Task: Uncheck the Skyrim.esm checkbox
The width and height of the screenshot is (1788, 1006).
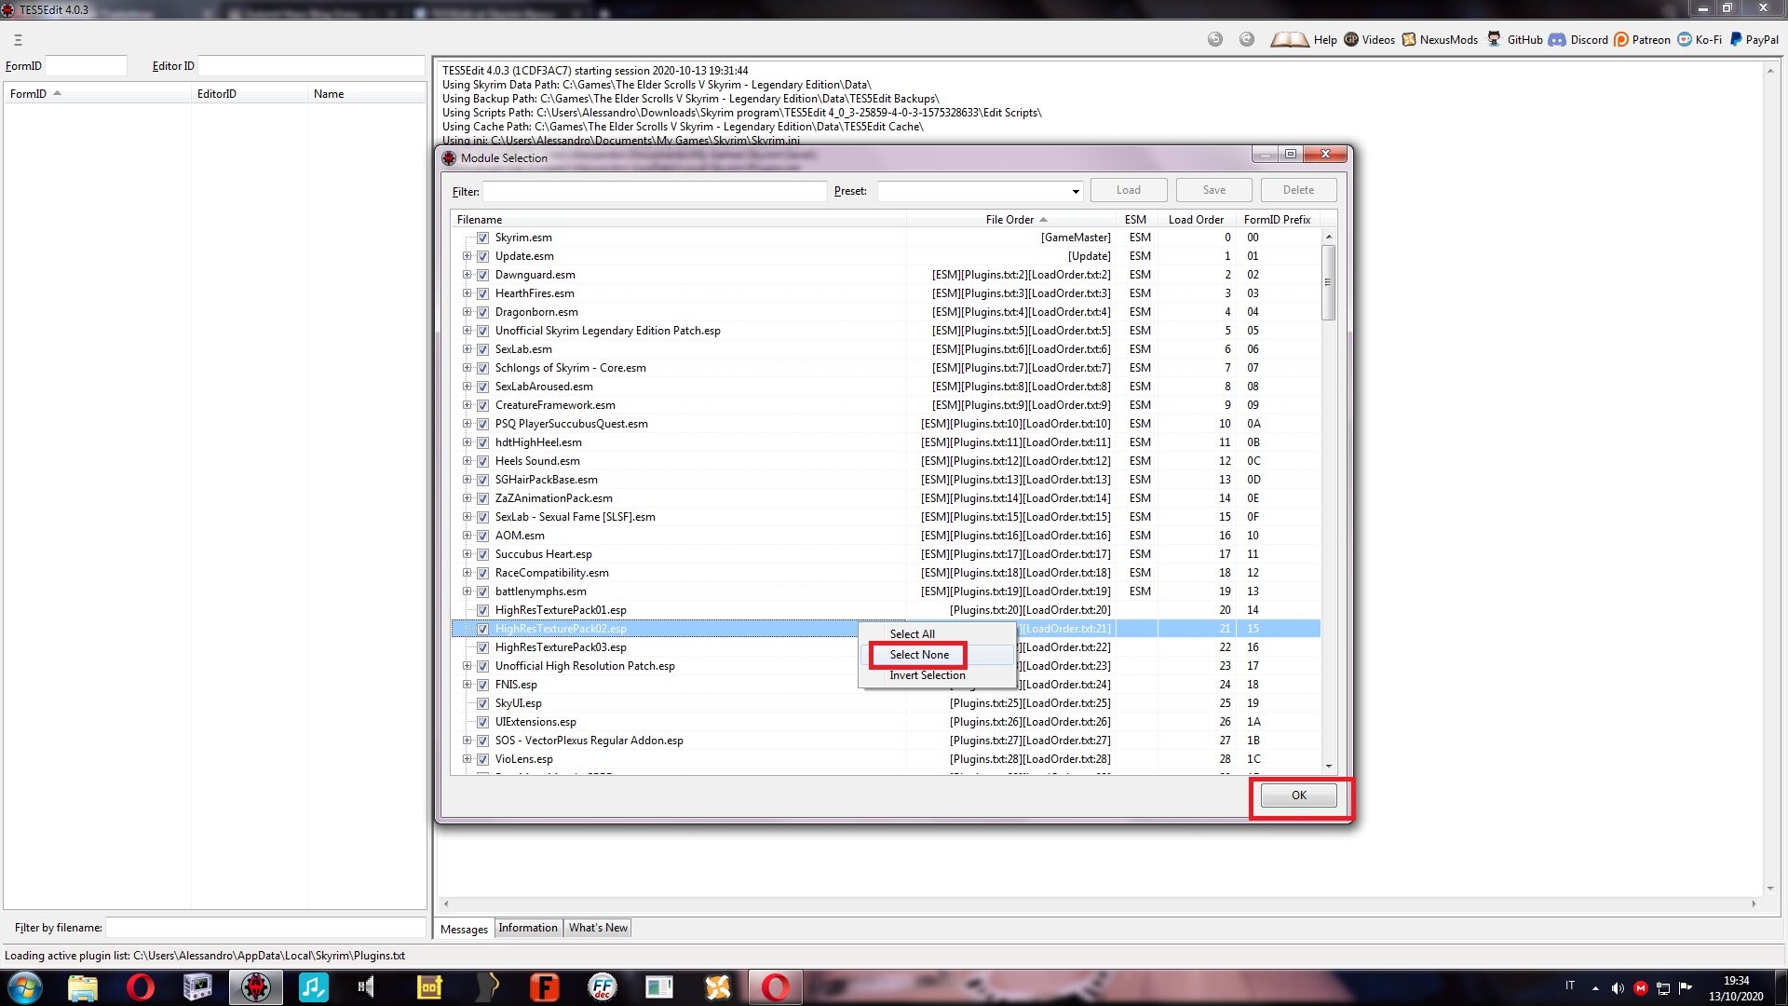Action: click(482, 238)
